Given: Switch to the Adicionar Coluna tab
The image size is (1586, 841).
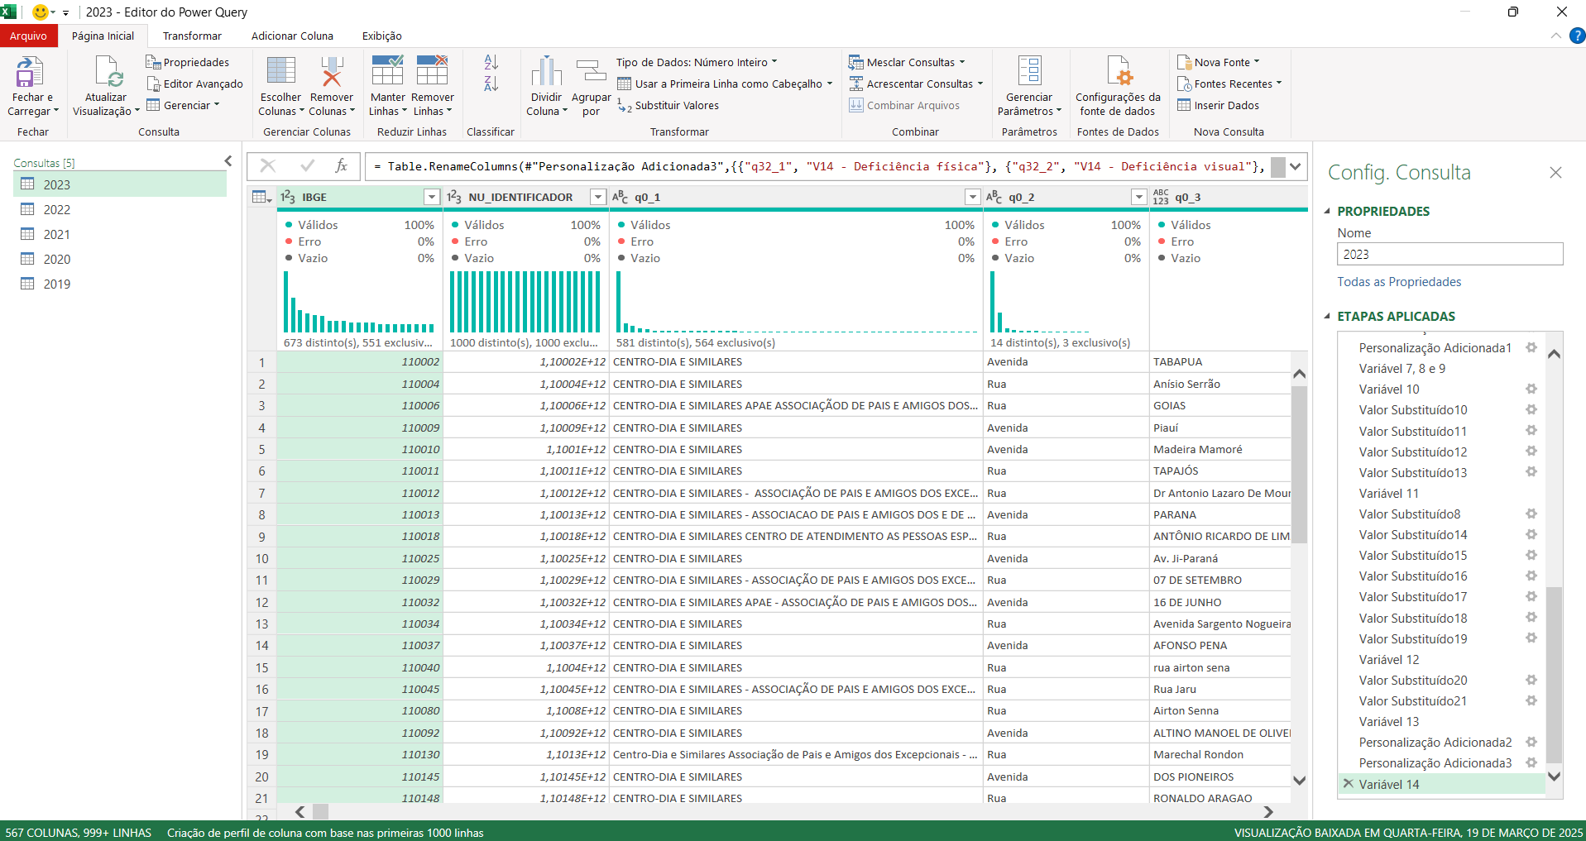Looking at the screenshot, I should point(292,36).
